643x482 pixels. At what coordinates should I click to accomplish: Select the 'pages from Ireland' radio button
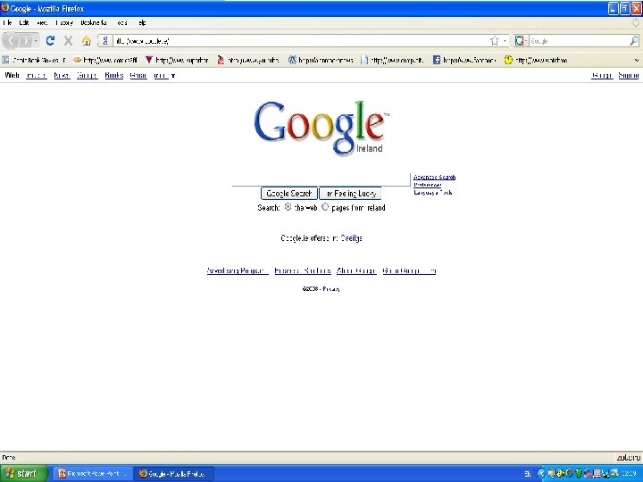tap(325, 207)
